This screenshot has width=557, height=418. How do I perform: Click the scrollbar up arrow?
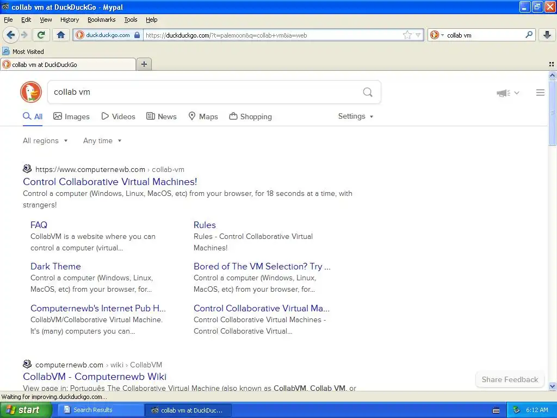[x=552, y=75]
